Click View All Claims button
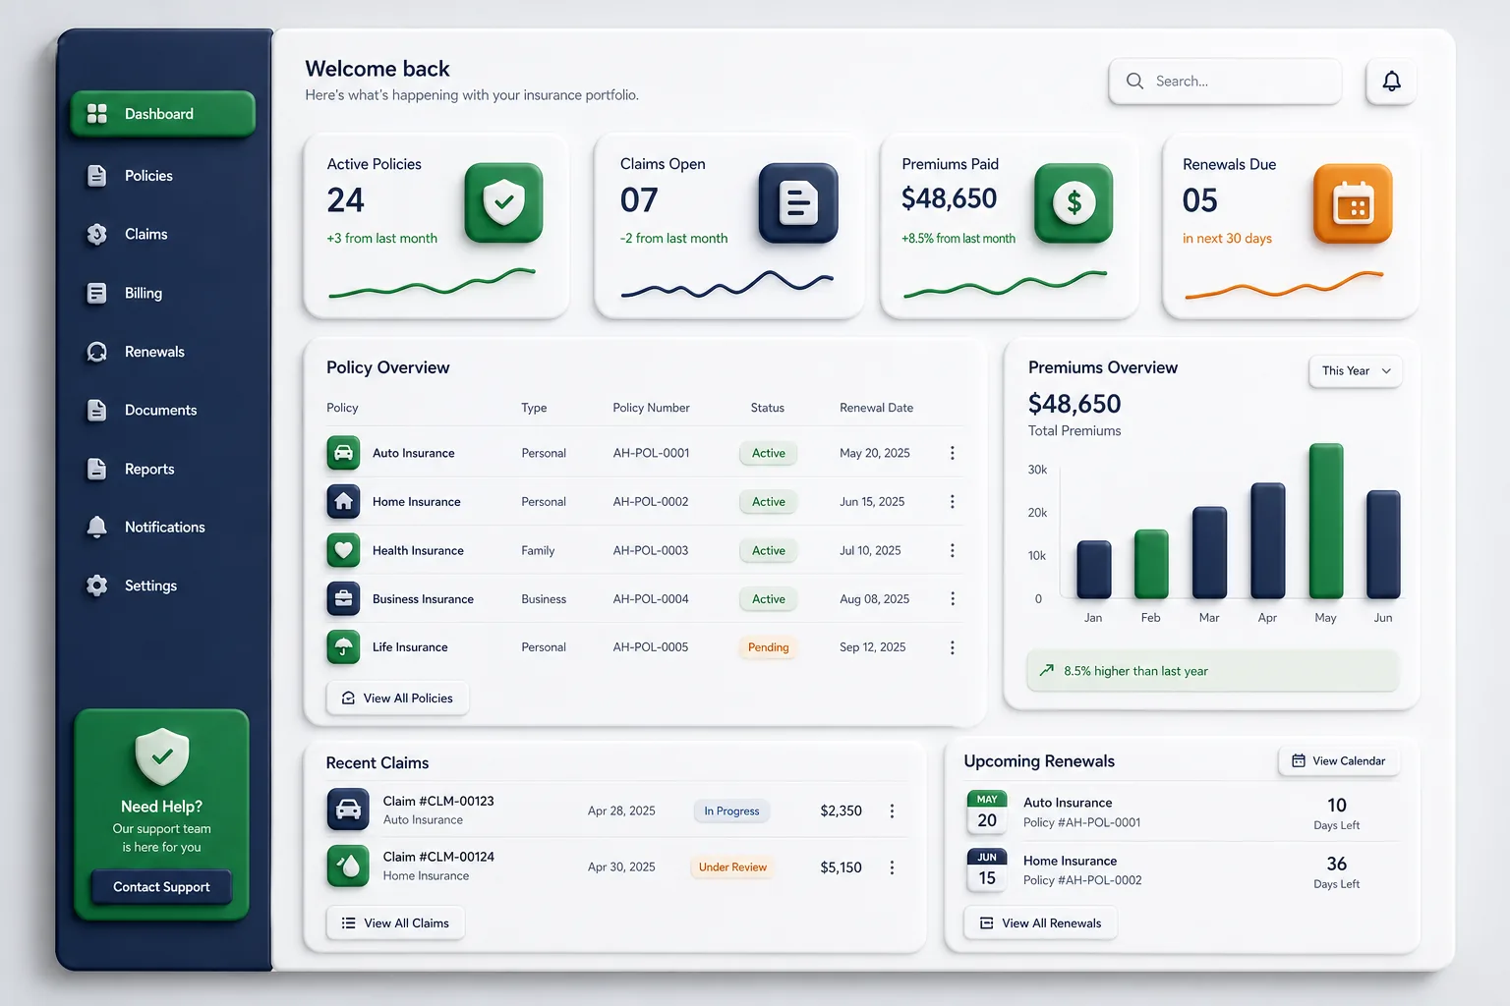Screen dimensions: 1510x1006 click(395, 922)
